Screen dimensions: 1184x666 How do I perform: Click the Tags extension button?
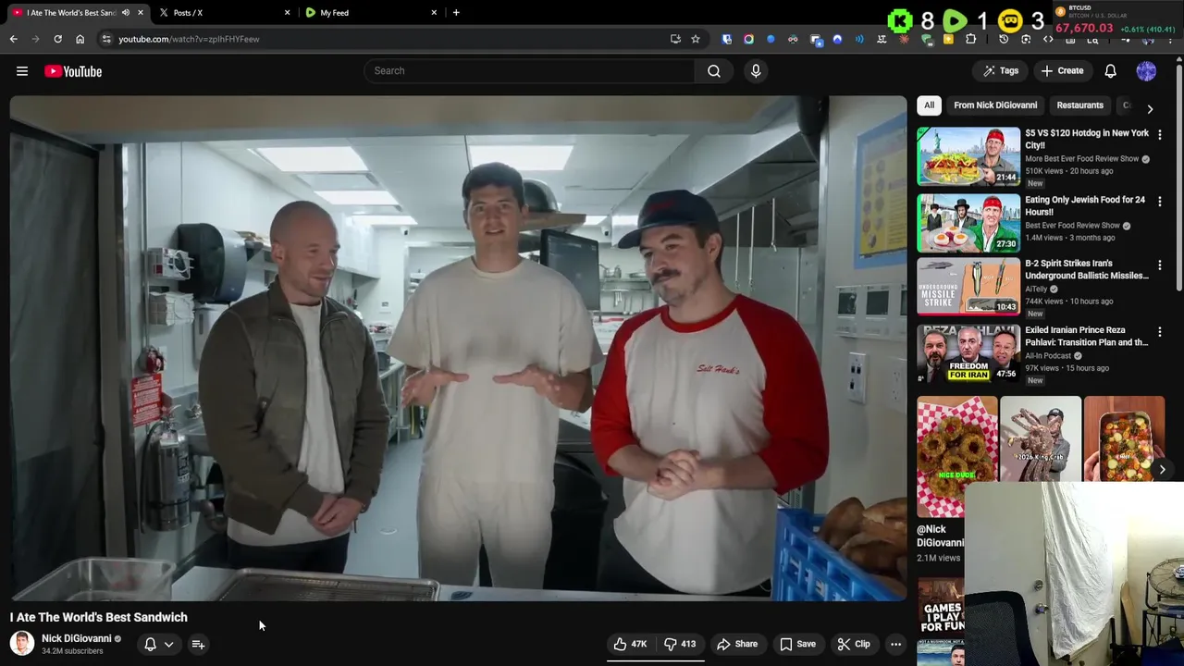click(x=1001, y=71)
